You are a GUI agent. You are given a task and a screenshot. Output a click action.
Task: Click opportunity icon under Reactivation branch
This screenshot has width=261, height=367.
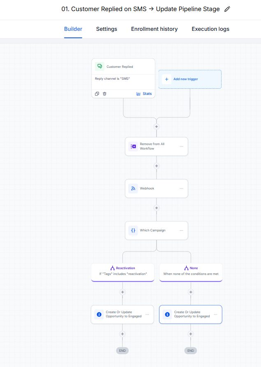click(x=99, y=314)
